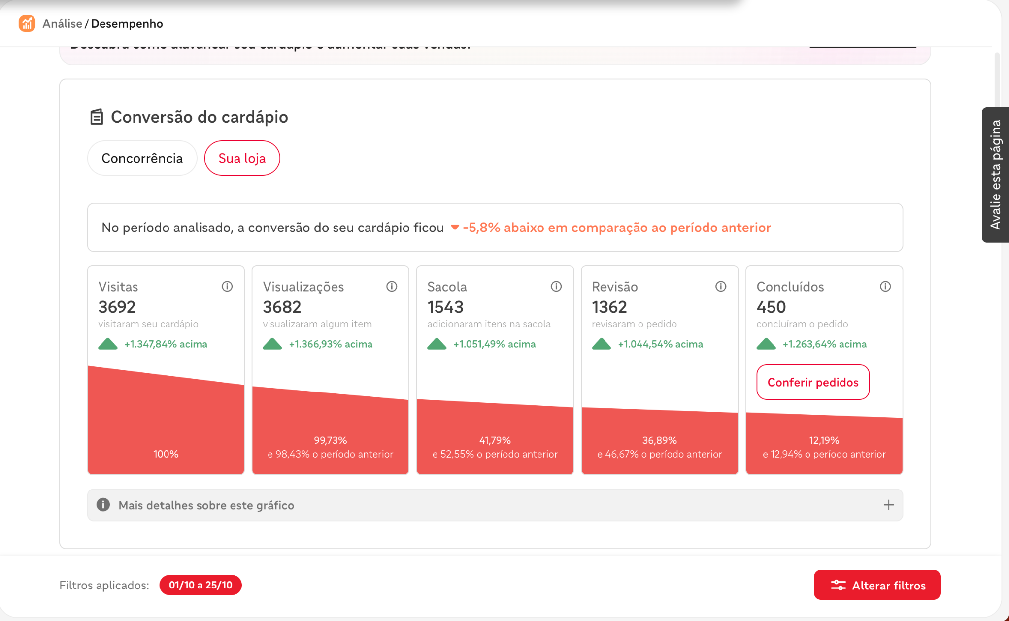Click the 36,89% funnel bar label
1009x621 pixels.
click(659, 440)
